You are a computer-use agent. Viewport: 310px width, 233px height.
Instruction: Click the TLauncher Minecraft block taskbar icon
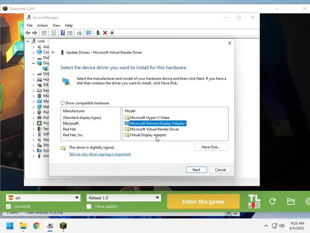pyautogui.click(x=63, y=226)
